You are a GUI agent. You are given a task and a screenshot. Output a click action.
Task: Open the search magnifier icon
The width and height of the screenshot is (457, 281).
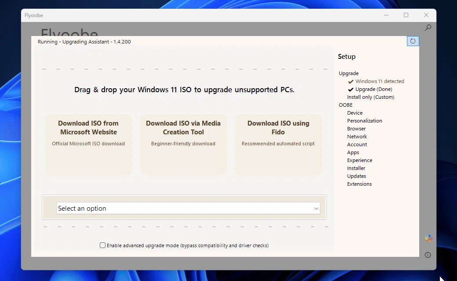(x=428, y=27)
